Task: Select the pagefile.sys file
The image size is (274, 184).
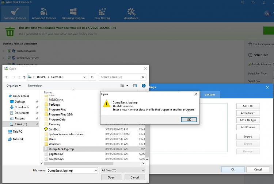Action: 94,154
